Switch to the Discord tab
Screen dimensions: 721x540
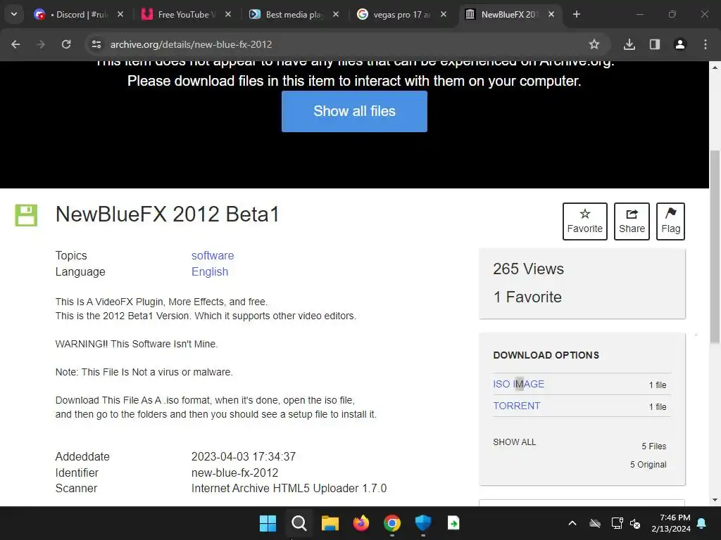click(x=79, y=15)
